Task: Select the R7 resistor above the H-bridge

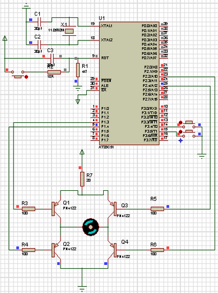Action: point(82,179)
